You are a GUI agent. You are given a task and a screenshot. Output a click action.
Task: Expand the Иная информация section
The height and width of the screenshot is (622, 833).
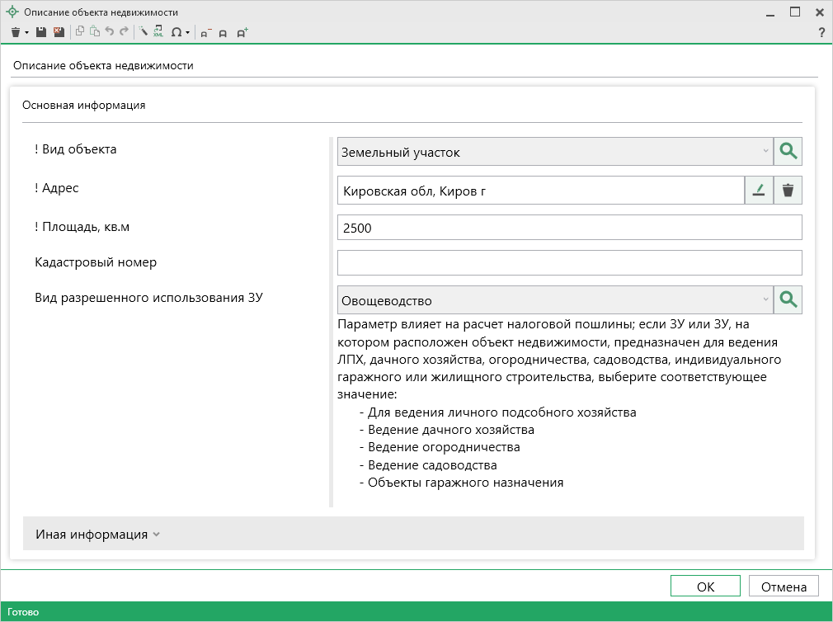(x=413, y=534)
